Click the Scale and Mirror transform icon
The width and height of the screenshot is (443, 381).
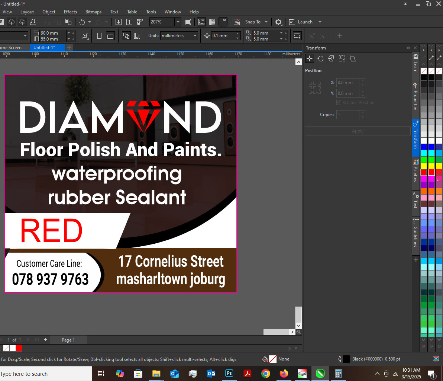331,59
